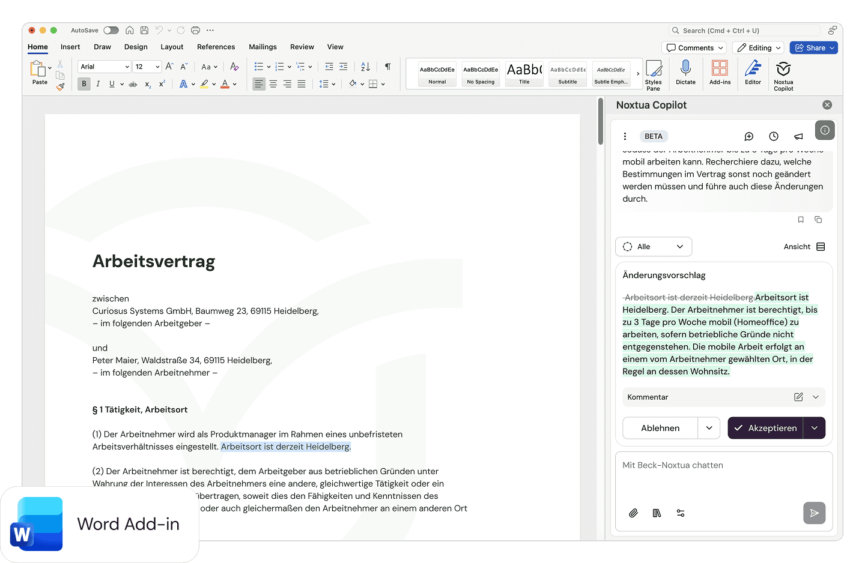This screenshot has width=865, height=563.
Task: Open the Design tab
Action: 136,47
